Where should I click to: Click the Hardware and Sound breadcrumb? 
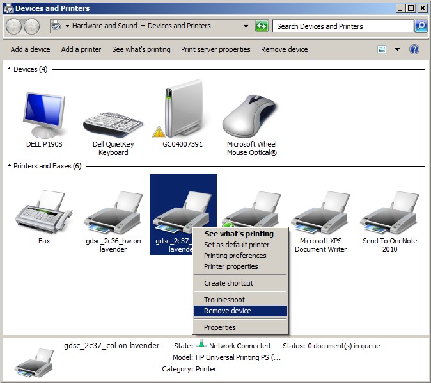104,26
